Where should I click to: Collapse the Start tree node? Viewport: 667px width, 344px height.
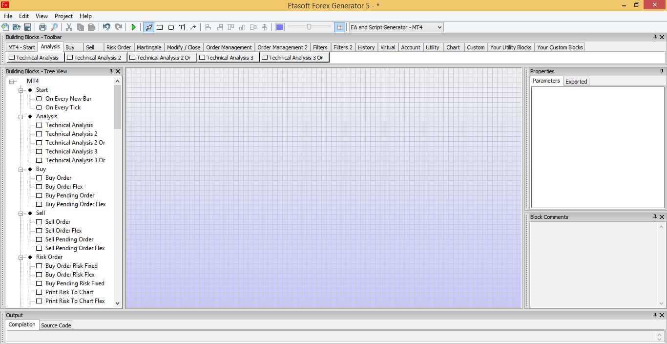pyautogui.click(x=21, y=90)
